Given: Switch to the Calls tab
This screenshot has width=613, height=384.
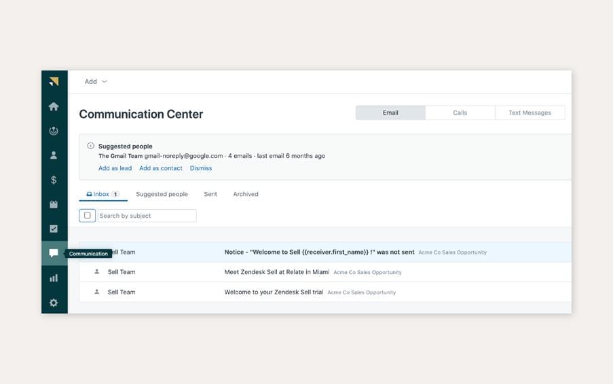Looking at the screenshot, I should [460, 113].
